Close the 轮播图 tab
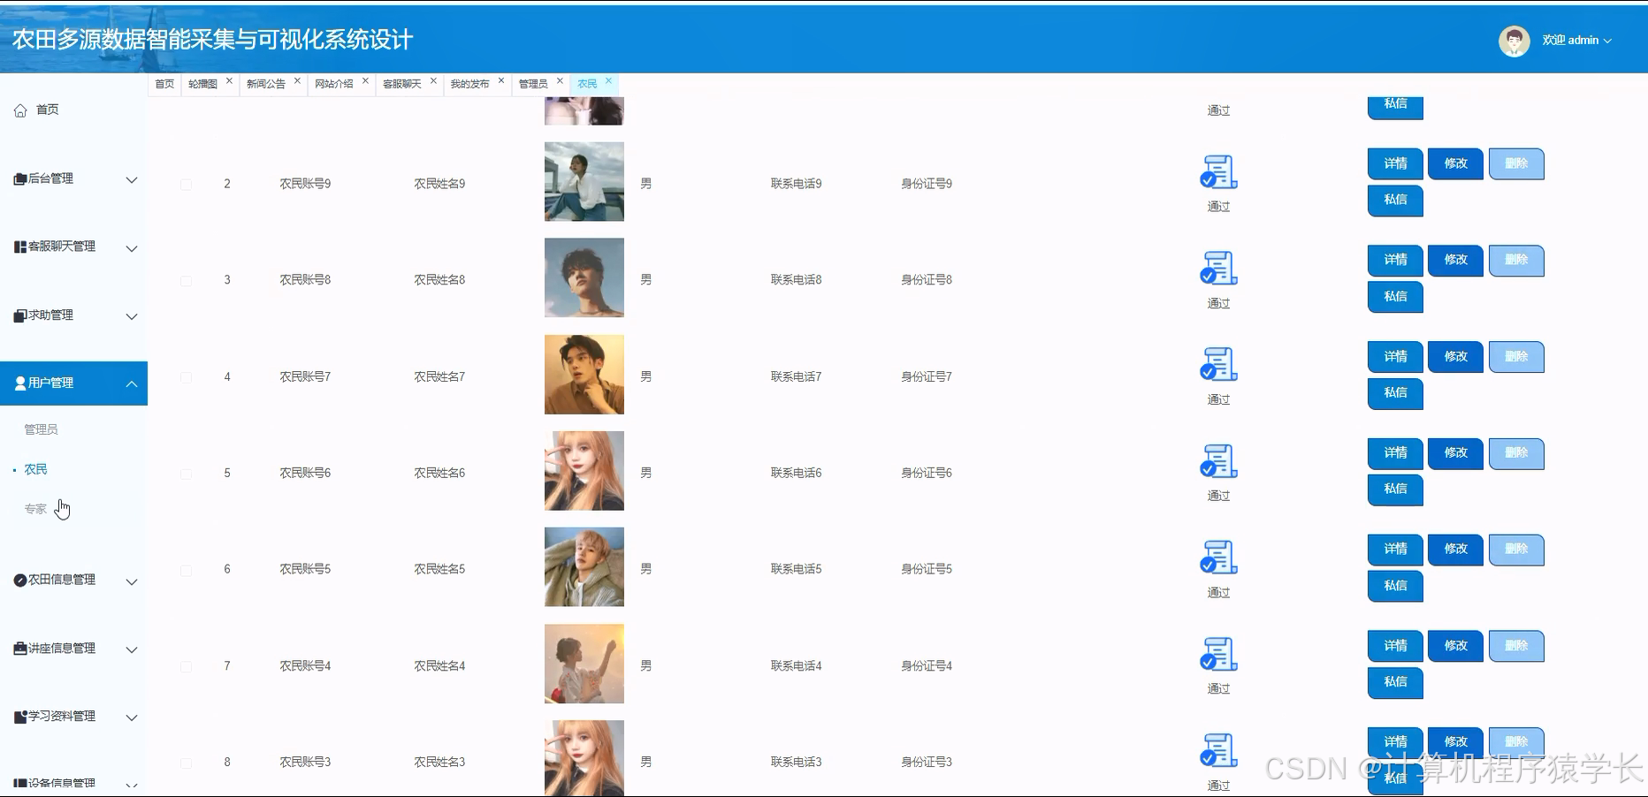 pos(229,80)
